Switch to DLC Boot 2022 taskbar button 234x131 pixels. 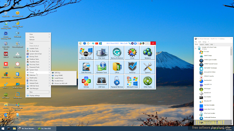46,128
